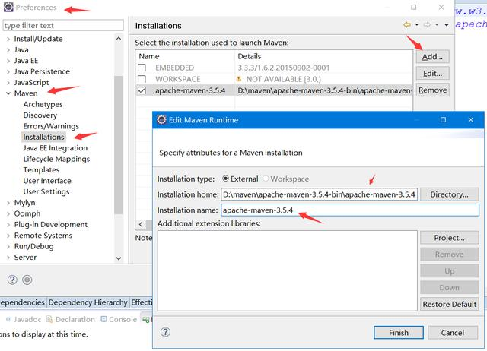Viewport: 487px width, 351px height.
Task: Click the help icon in Preferences window
Action: (12, 280)
